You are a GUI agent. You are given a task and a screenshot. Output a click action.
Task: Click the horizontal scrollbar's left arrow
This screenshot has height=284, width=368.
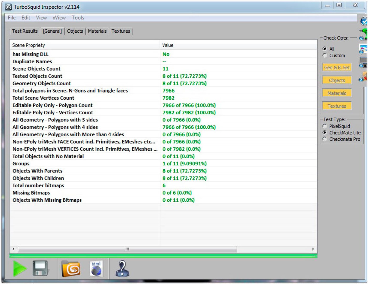(x=14, y=249)
